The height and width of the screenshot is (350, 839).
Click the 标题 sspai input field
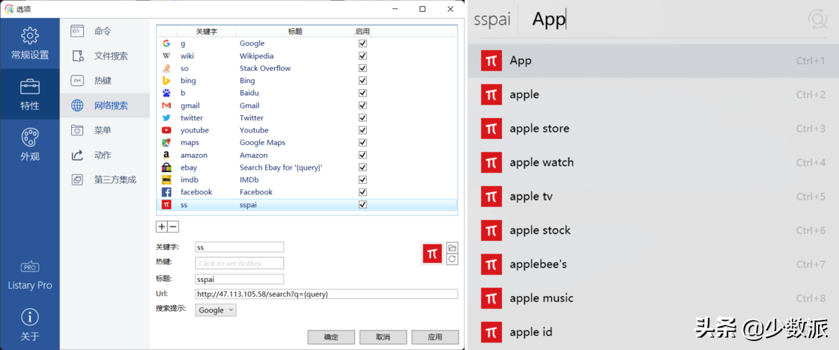click(240, 279)
